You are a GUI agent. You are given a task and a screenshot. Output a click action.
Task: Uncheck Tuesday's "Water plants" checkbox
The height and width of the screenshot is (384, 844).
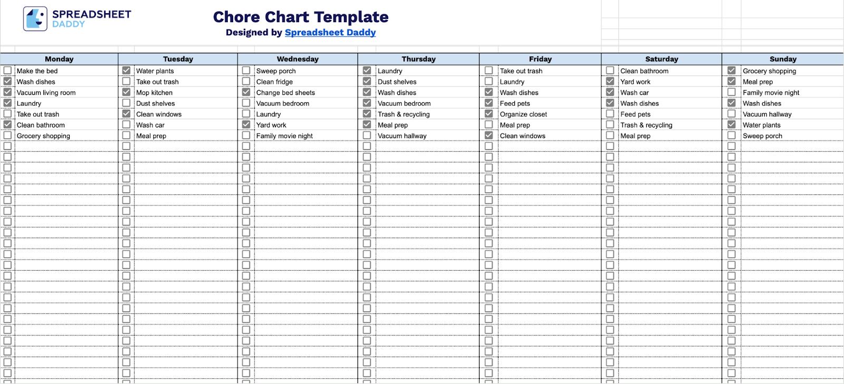click(126, 71)
